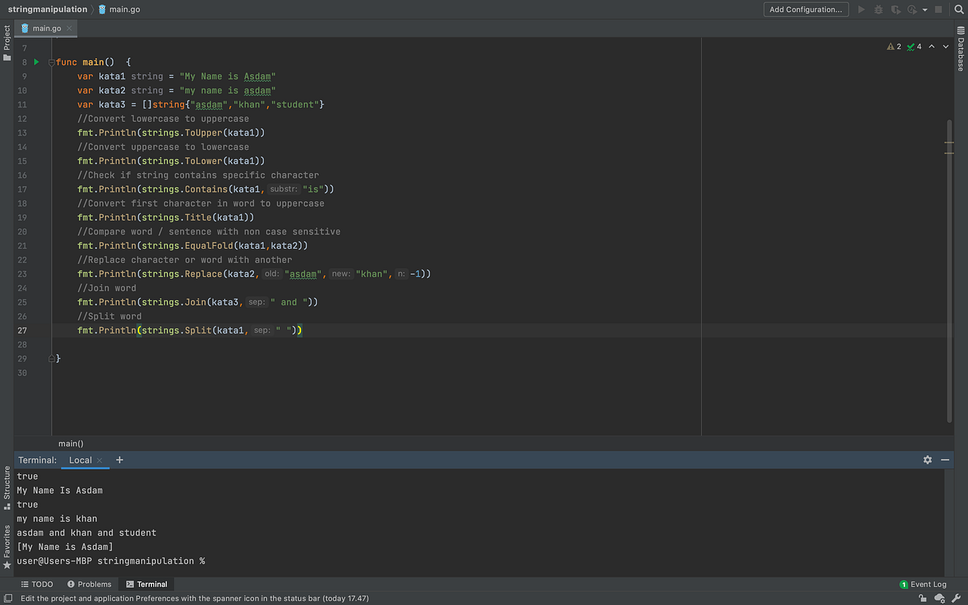Go to next highlighted error arrow
Image resolution: width=968 pixels, height=605 pixels.
coord(945,47)
